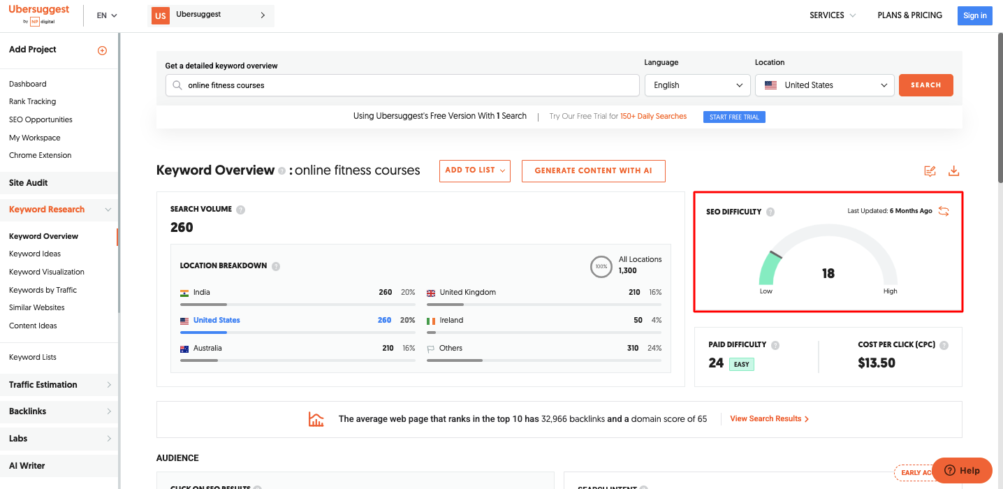This screenshot has height=489, width=1003.
Task: Click the Australia flag icon
Action: (184, 349)
